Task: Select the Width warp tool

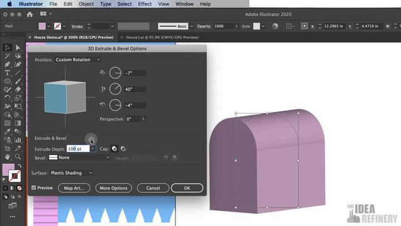Action: tap(7, 106)
